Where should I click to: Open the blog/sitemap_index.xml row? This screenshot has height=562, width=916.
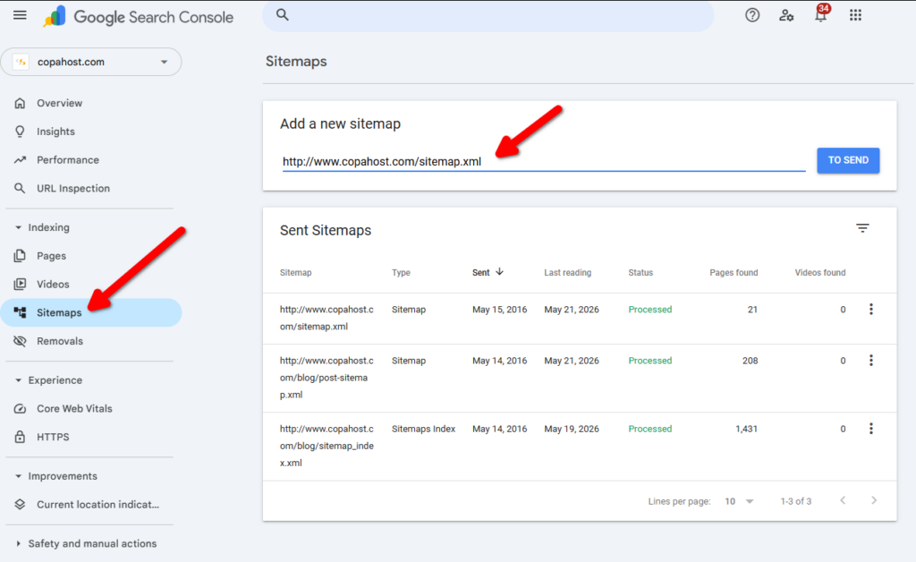pos(580,447)
